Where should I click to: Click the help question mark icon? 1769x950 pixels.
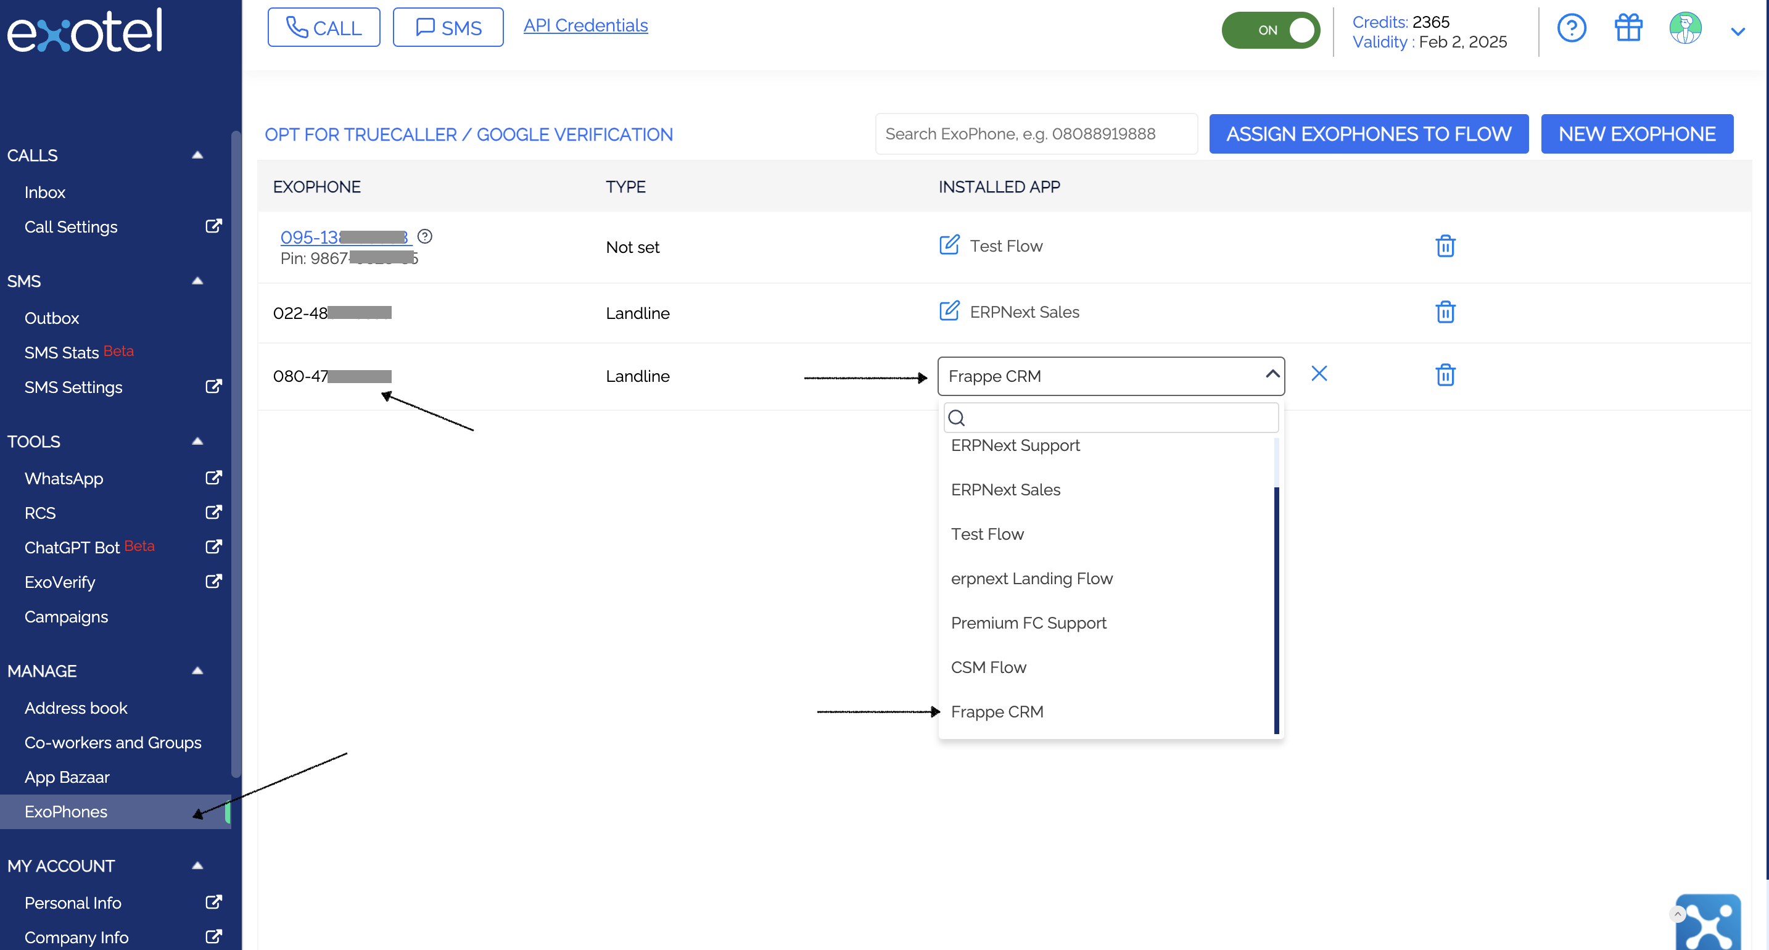(1571, 29)
